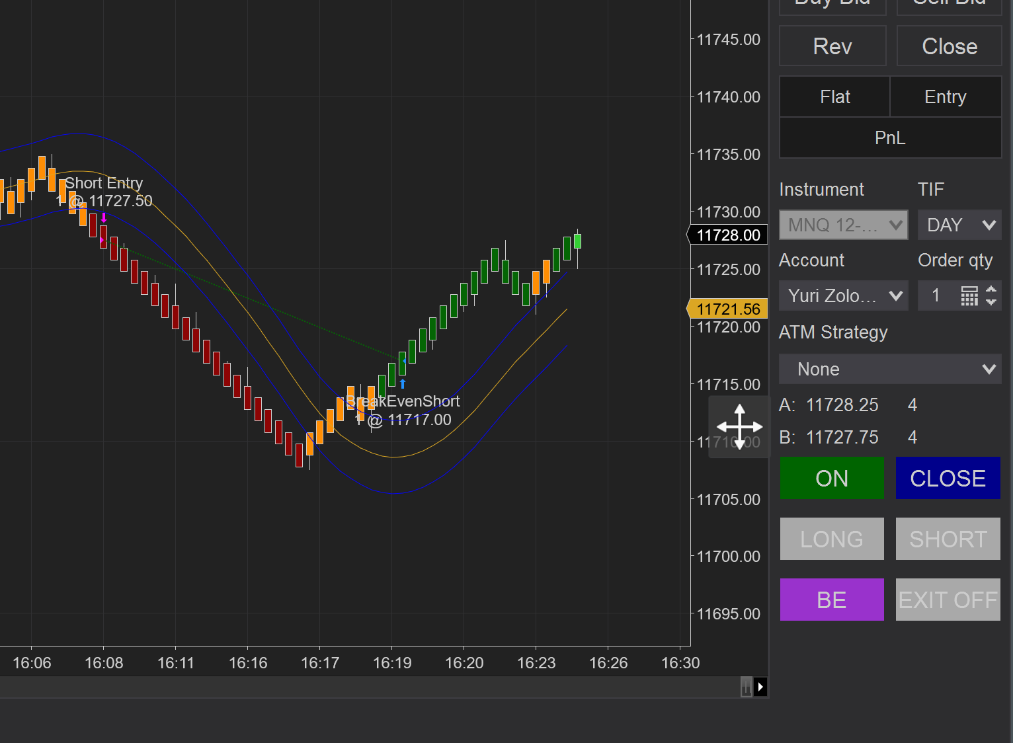Select the PnL tab
The image size is (1013, 743).
(889, 137)
